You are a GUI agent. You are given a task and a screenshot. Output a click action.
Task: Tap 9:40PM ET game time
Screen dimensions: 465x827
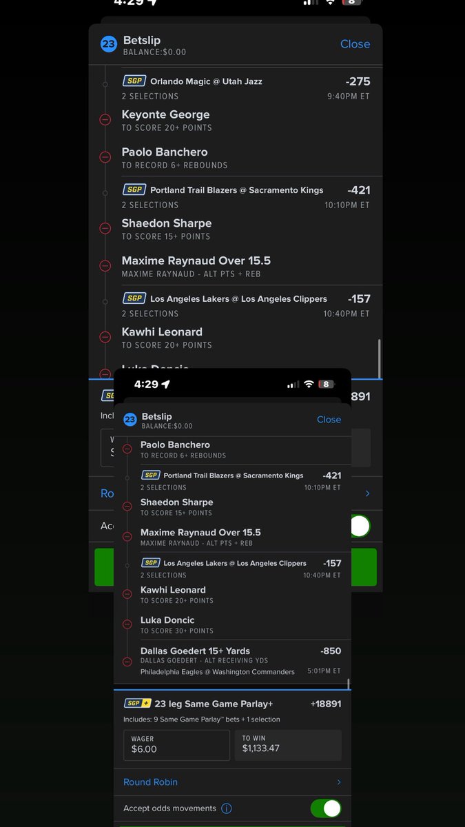pyautogui.click(x=349, y=96)
